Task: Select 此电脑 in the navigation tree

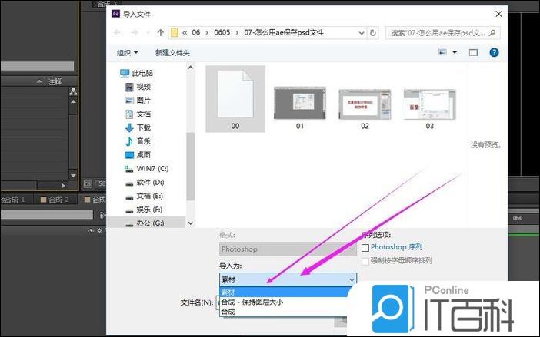Action: pyautogui.click(x=136, y=73)
